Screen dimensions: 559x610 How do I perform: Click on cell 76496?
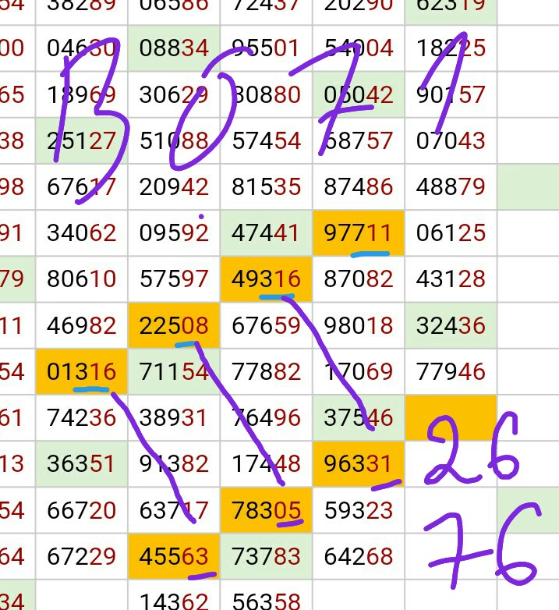point(267,418)
